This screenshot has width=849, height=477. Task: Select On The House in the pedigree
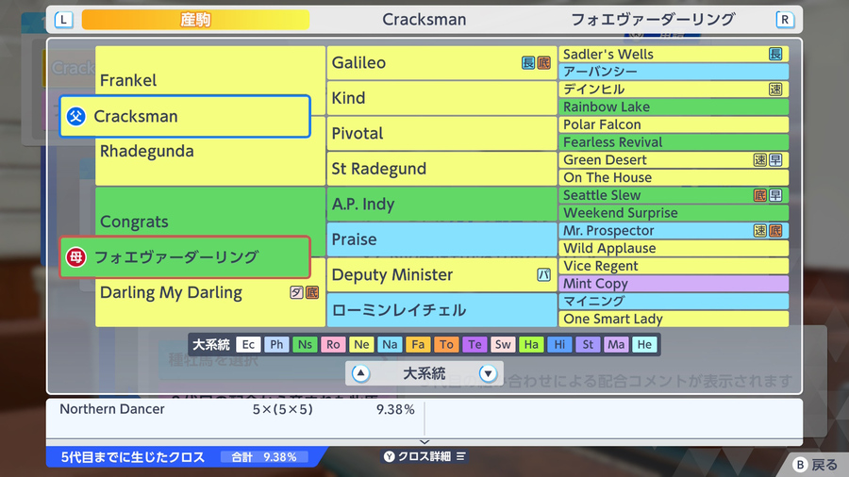pyautogui.click(x=674, y=177)
